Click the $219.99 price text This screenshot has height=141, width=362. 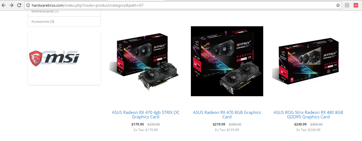click(x=219, y=124)
